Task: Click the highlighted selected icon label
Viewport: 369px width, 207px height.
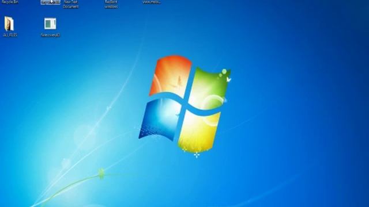Action: (x=50, y=2)
